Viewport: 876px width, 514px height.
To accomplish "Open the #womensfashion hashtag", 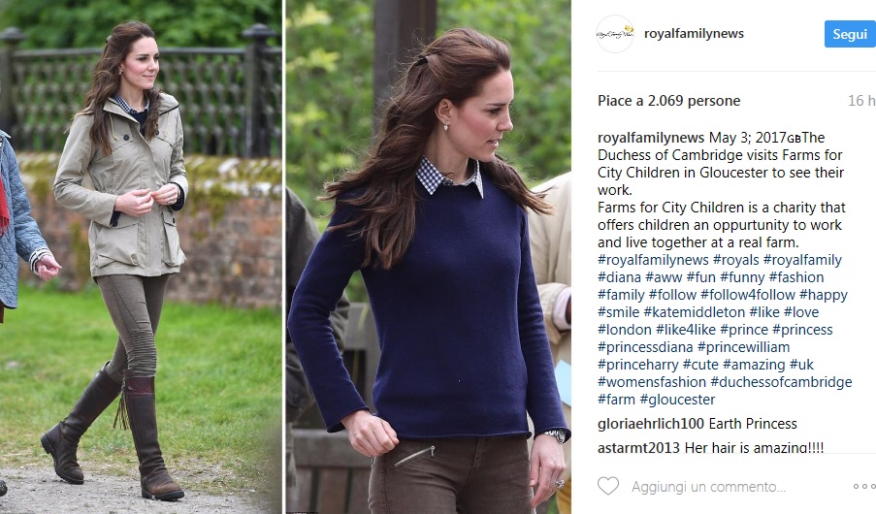I will (x=652, y=381).
